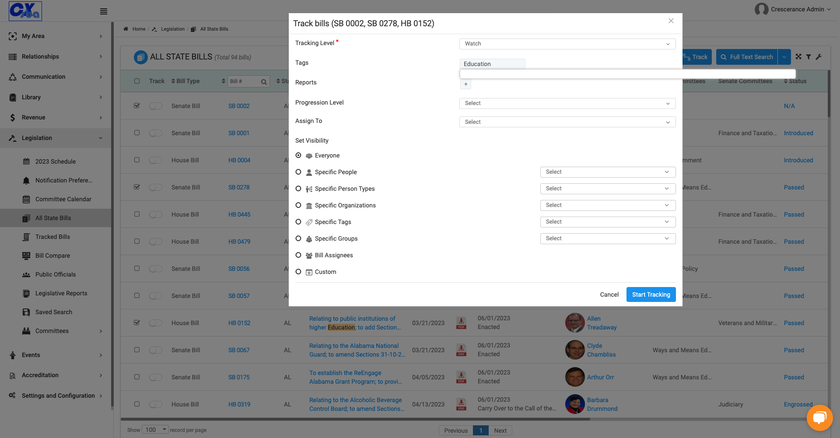Click the Start Tracking button
This screenshot has width=840, height=438.
651,294
